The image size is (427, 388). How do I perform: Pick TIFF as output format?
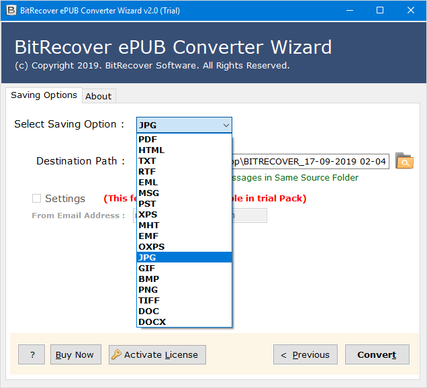[x=184, y=300]
